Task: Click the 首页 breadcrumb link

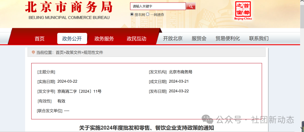Action: pyautogui.click(x=59, y=53)
